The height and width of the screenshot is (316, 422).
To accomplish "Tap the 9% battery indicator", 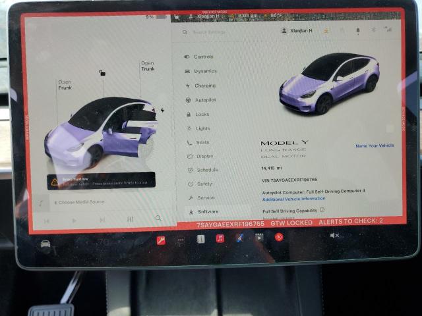I will coord(156,16).
